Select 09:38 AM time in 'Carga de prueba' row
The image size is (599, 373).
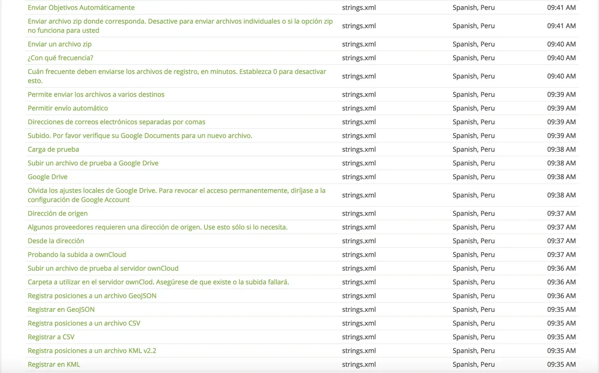(x=562, y=149)
